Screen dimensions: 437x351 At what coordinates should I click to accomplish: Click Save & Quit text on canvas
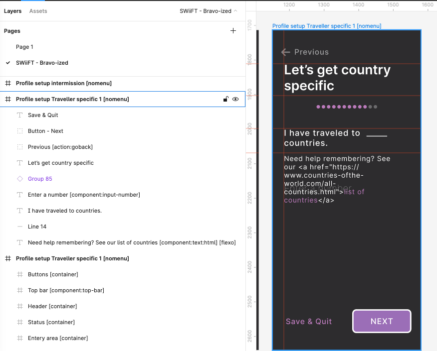(308, 322)
